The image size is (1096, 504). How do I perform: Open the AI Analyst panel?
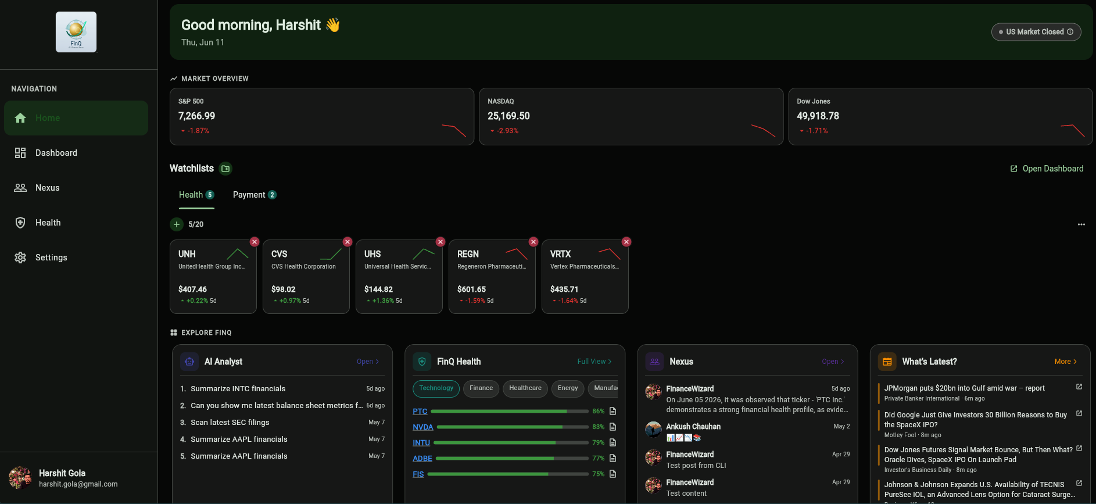tap(368, 362)
